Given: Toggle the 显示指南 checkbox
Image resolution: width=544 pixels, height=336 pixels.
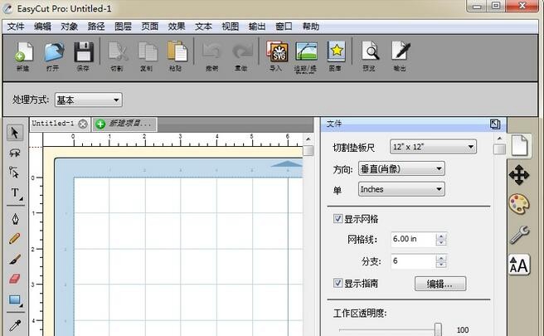Looking at the screenshot, I should [338, 283].
